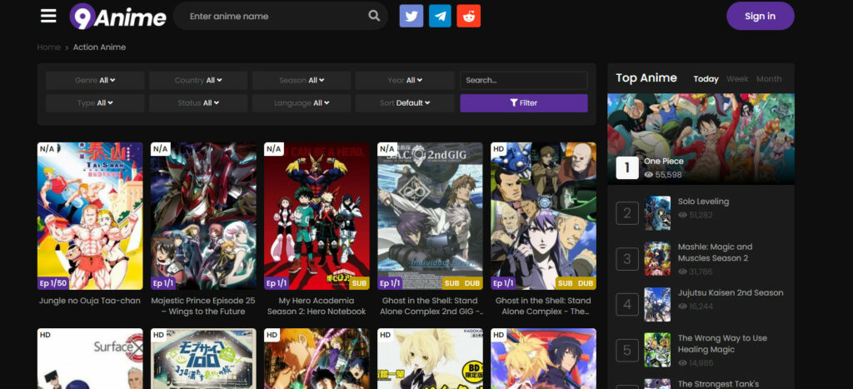Open the Mob Psycho 100 poster

coord(203,358)
